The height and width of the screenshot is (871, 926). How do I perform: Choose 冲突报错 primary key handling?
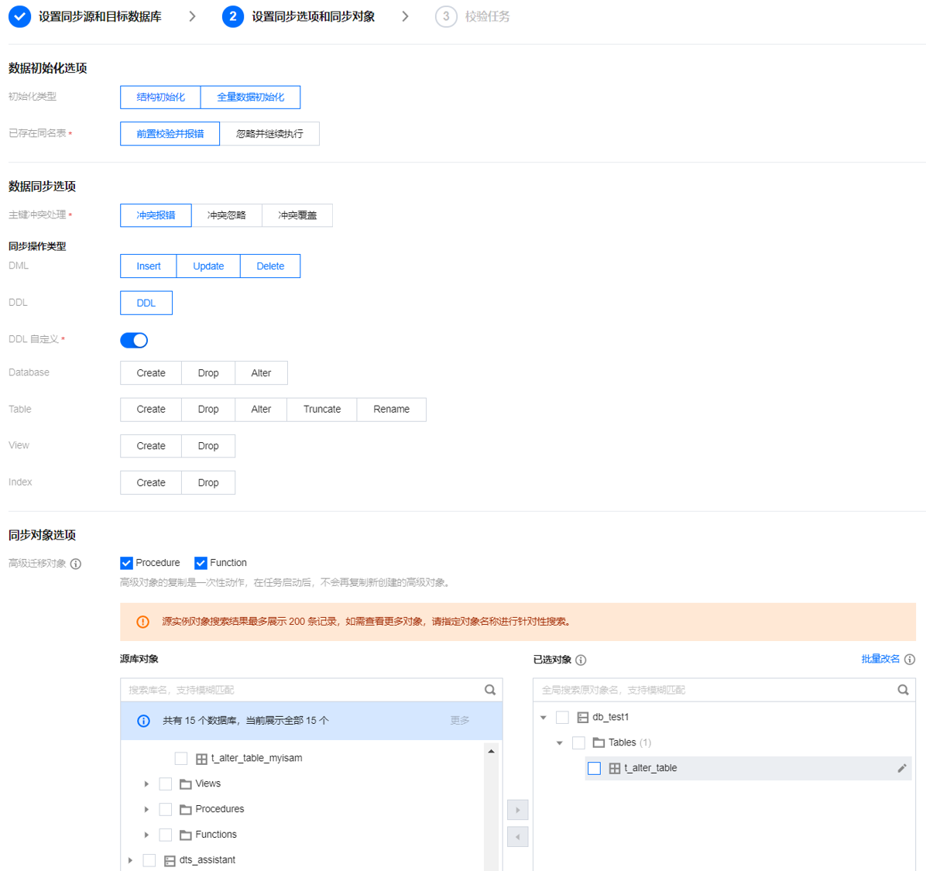click(156, 215)
